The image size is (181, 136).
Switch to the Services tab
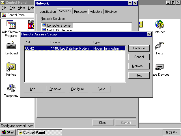coord(65,11)
